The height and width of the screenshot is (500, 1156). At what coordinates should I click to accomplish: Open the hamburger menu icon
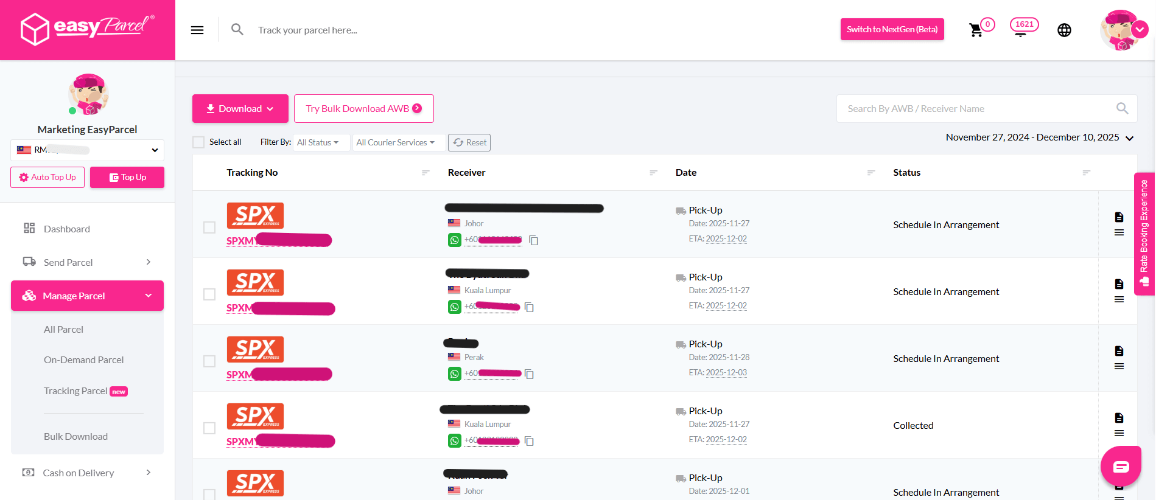(x=197, y=30)
